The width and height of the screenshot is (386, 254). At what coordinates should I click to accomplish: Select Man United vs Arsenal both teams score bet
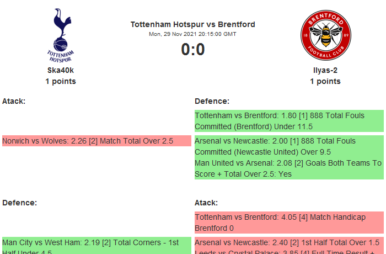[289, 168]
